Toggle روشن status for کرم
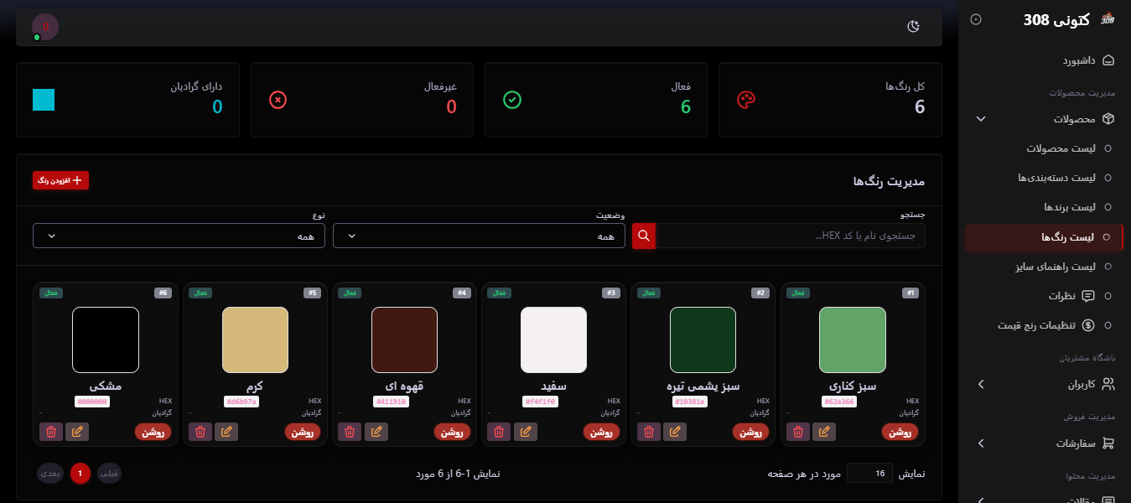1131x503 pixels. pos(304,432)
